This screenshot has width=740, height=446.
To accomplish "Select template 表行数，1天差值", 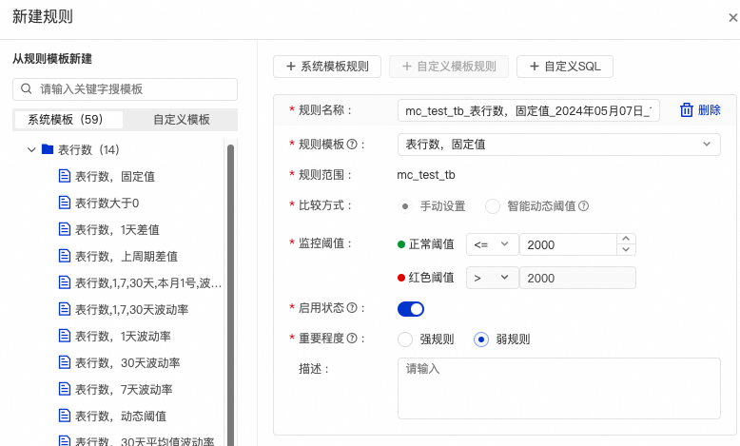I will [x=117, y=230].
